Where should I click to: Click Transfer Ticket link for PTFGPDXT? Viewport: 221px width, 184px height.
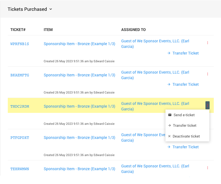click(x=185, y=147)
